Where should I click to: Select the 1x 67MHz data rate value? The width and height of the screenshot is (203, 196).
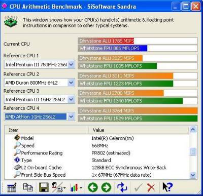tap(121, 175)
